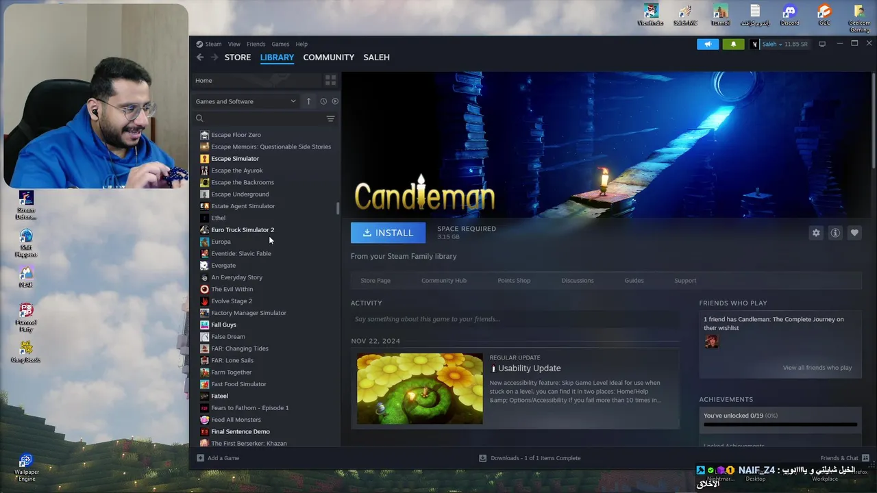877x493 pixels.
Task: Open PEAK desktop shortcut
Action: [x=26, y=277]
